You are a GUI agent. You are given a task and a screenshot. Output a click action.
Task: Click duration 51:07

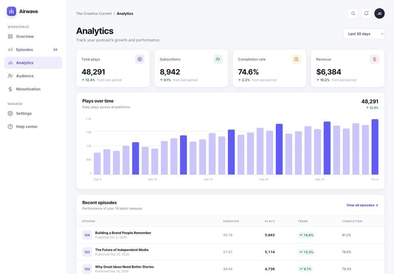tap(228, 252)
